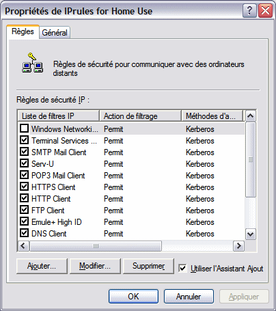Close the properties dialog window
Screen dimensions: 276x311
pyautogui.click(x=265, y=11)
